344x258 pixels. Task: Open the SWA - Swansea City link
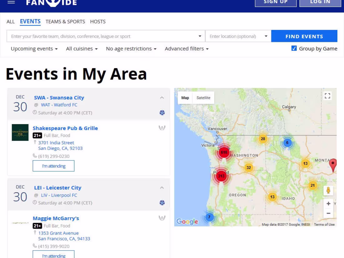(x=59, y=98)
